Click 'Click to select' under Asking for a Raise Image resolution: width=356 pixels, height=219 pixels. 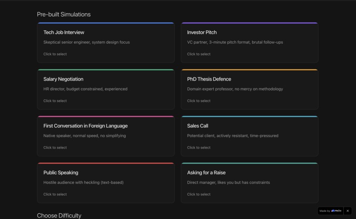tap(199, 194)
